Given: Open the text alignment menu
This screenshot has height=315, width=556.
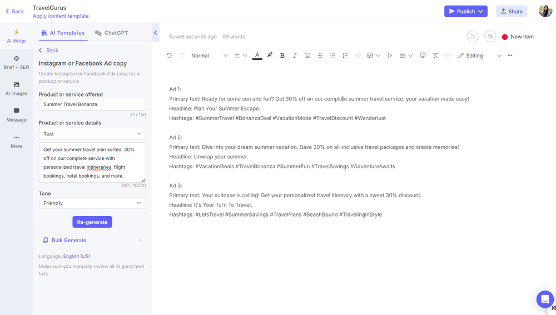Looking at the screenshot, I should [241, 56].
